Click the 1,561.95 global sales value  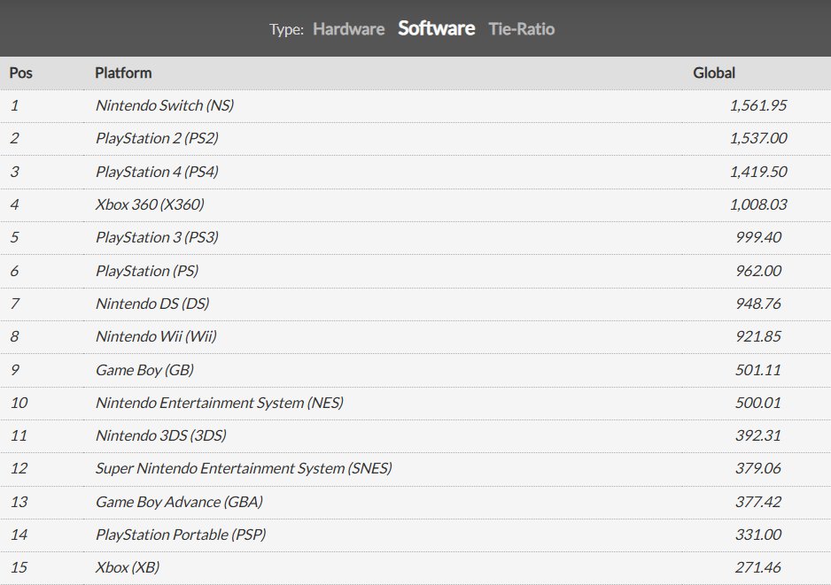758,105
